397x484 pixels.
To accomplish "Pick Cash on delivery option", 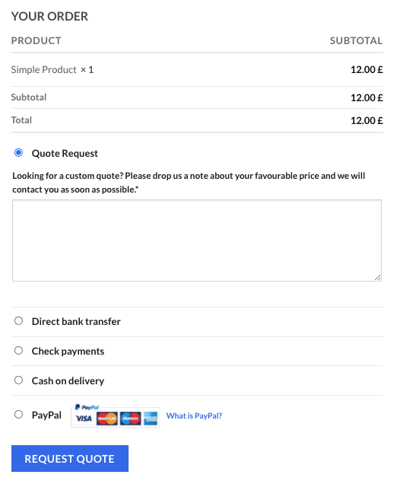I will (18, 380).
